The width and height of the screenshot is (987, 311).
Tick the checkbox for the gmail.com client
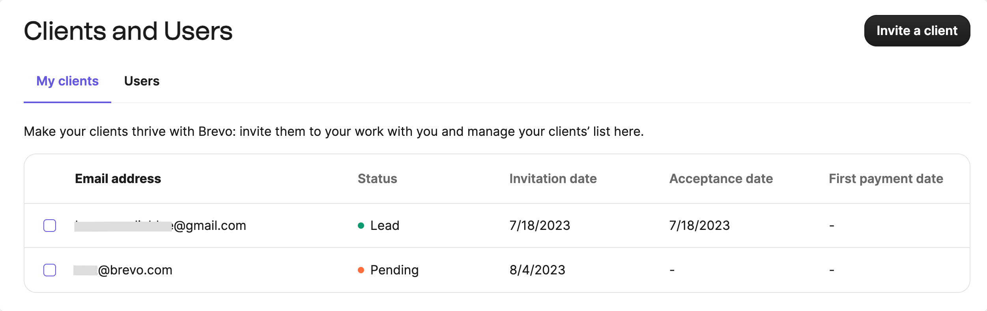50,226
